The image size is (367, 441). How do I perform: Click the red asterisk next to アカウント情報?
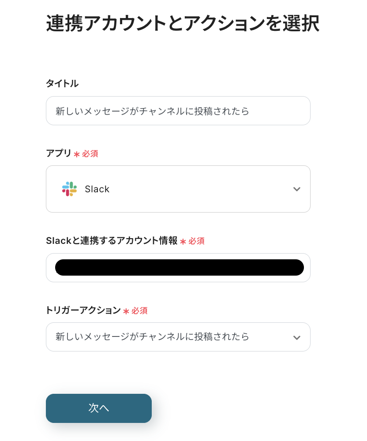tap(183, 242)
